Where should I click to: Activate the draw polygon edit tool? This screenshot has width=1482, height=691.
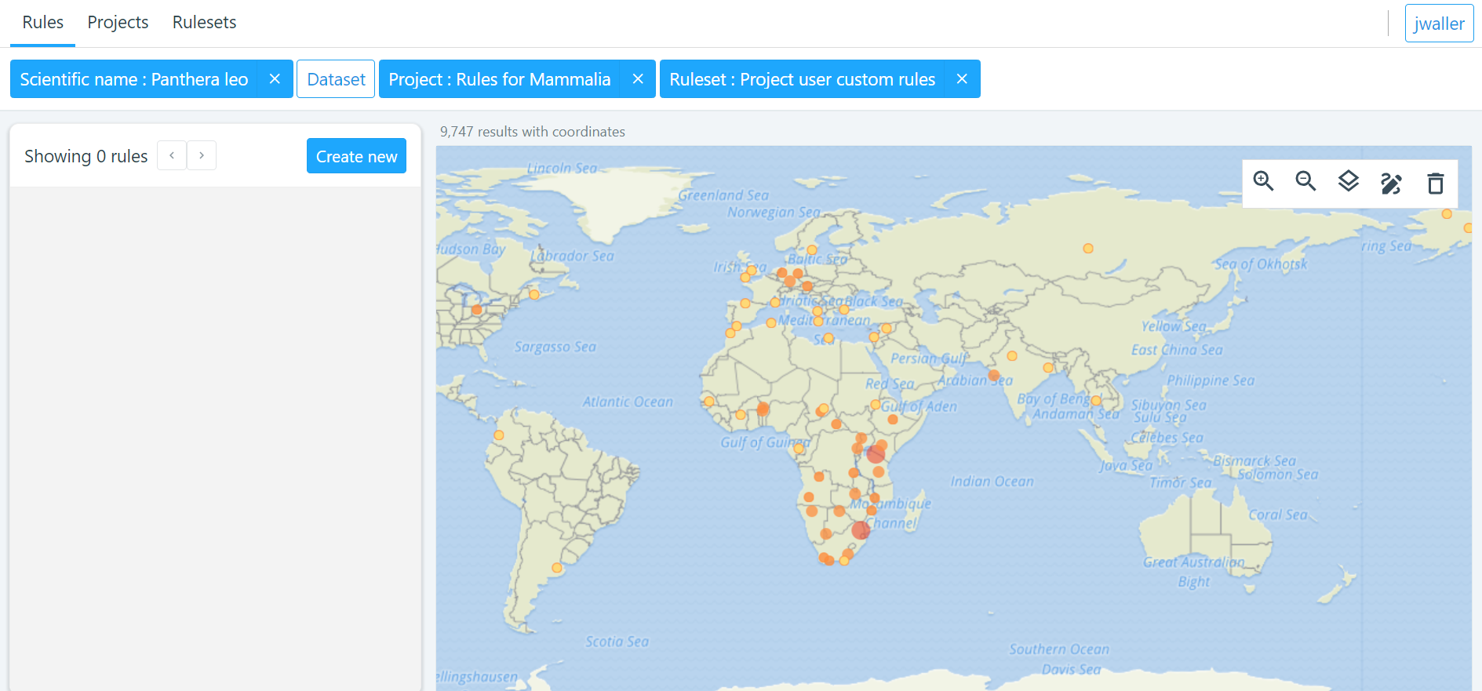coord(1391,183)
